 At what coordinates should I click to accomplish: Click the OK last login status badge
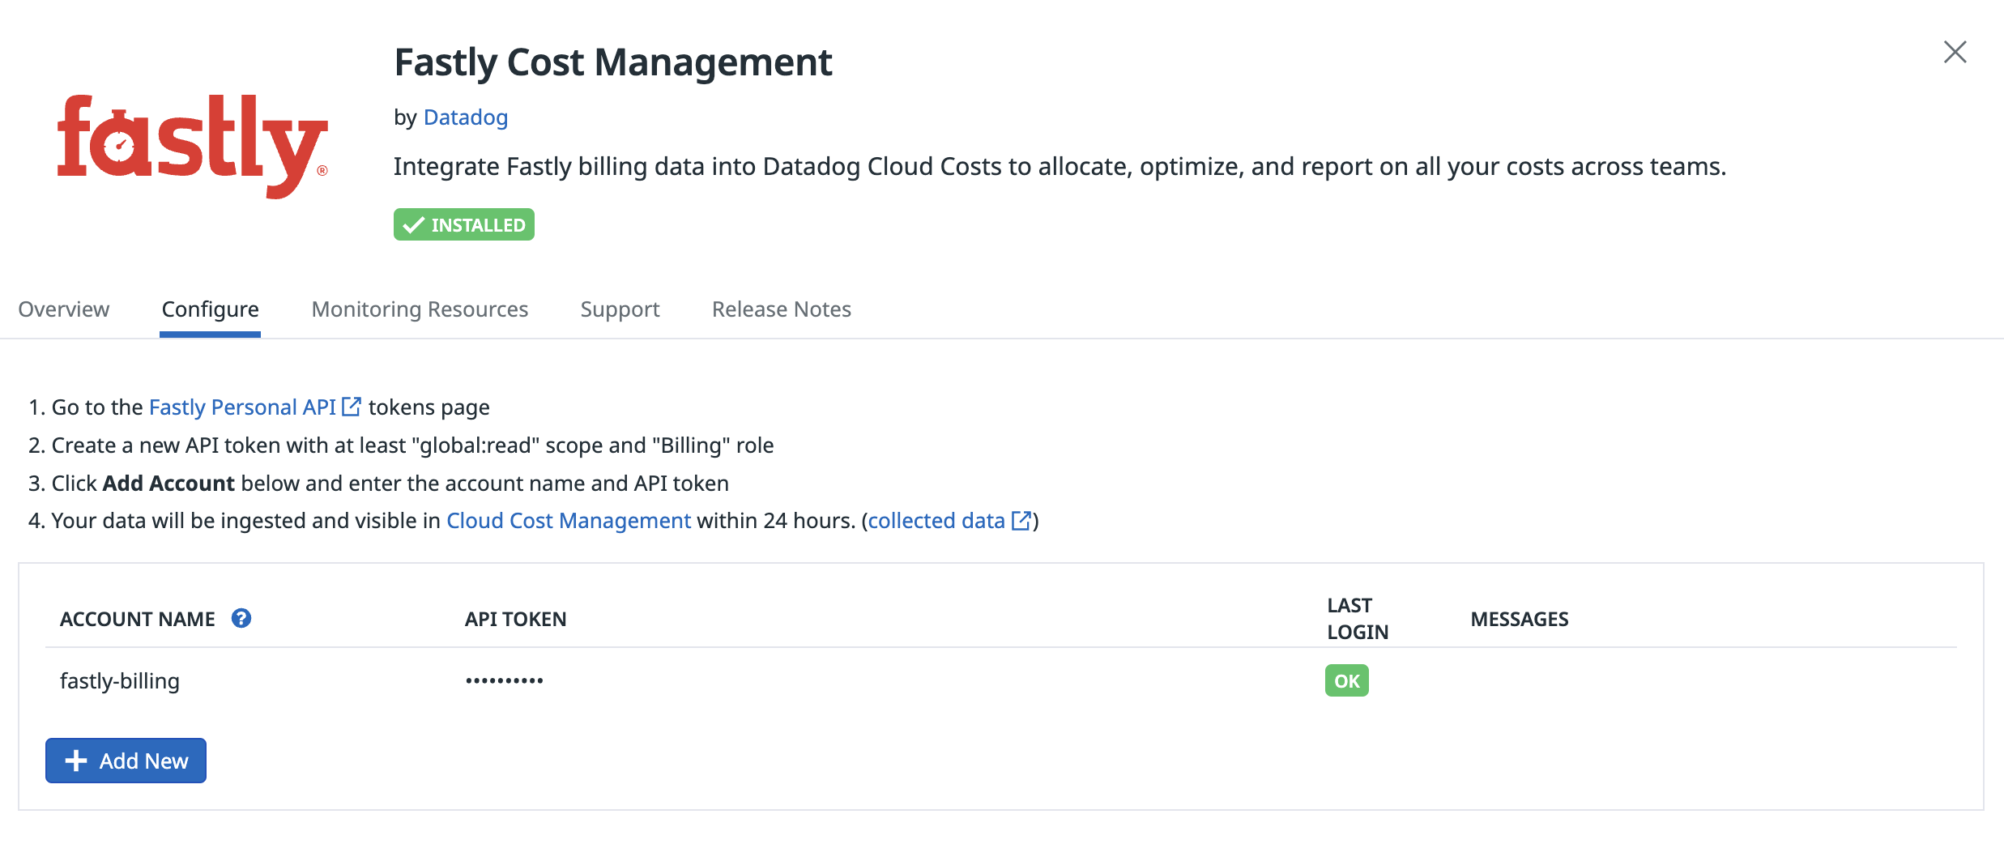point(1347,680)
